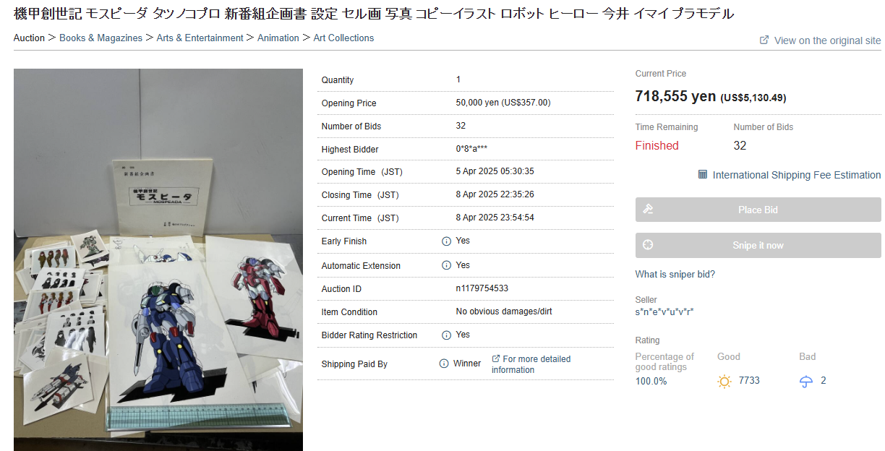885x451 pixels.
Task: Click the external link icon beside View on the original site
Action: [x=764, y=40]
